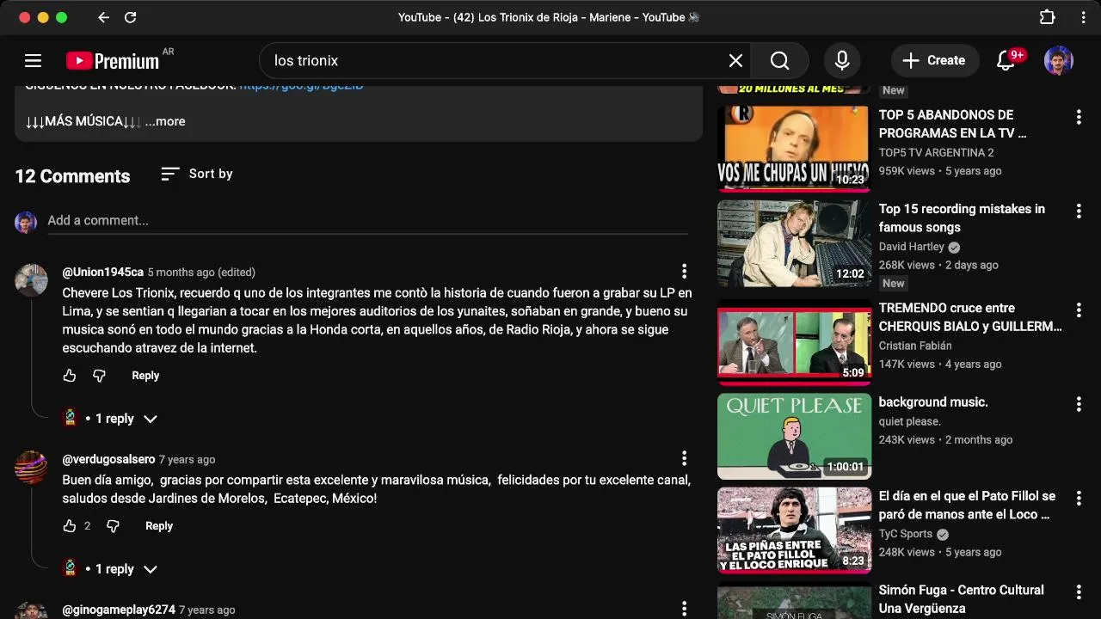Expand description with '...more'
The image size is (1101, 619).
pos(165,121)
